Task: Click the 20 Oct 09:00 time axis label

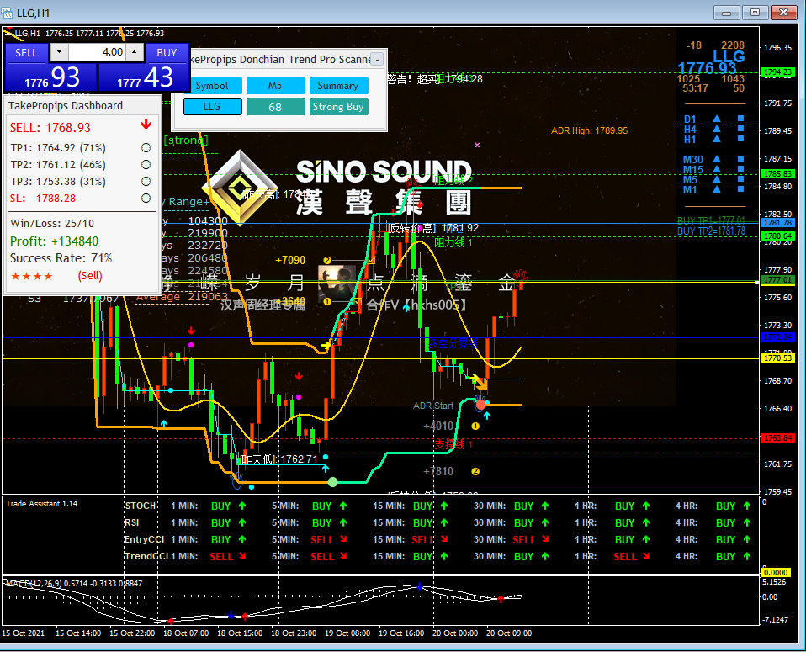Action: click(x=509, y=633)
